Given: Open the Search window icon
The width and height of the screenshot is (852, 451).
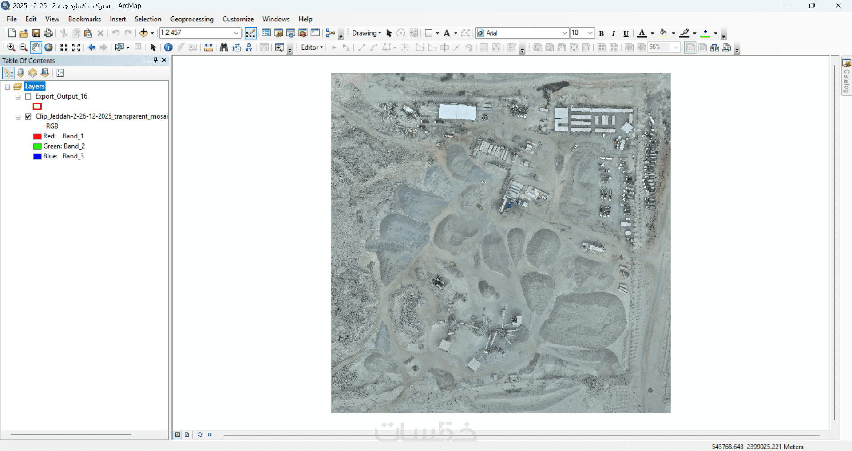Looking at the screenshot, I should click(x=291, y=33).
